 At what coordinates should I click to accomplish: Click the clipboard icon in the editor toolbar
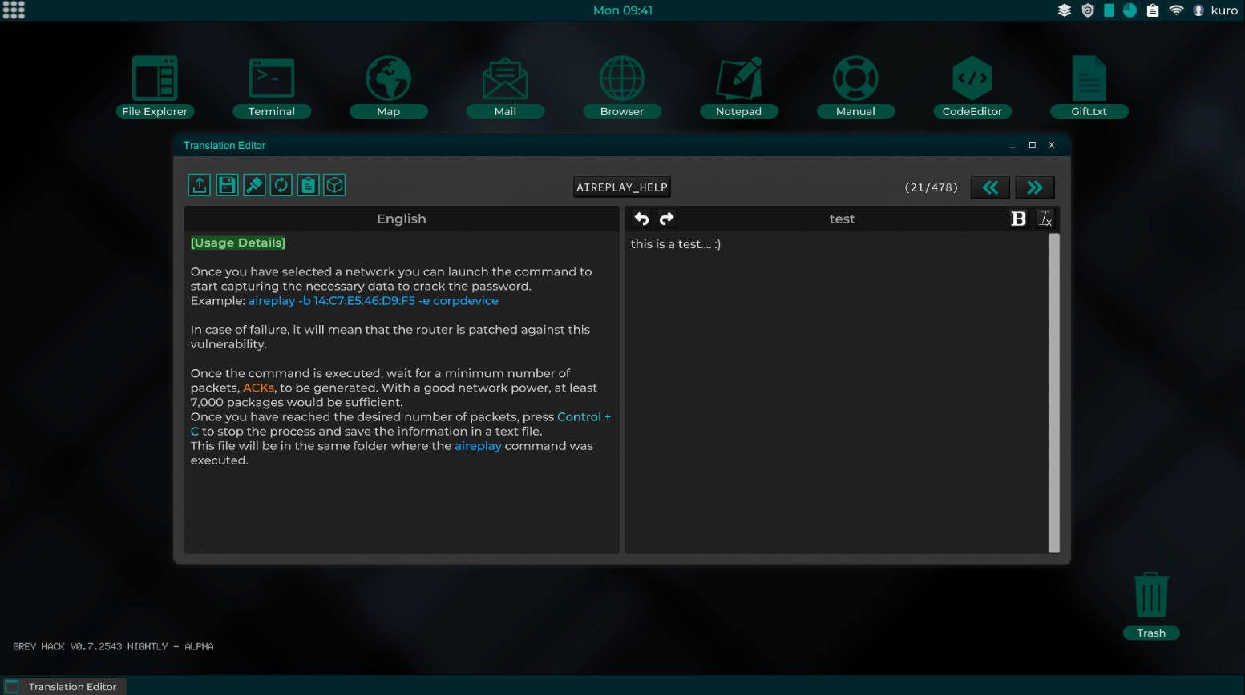tap(309, 186)
